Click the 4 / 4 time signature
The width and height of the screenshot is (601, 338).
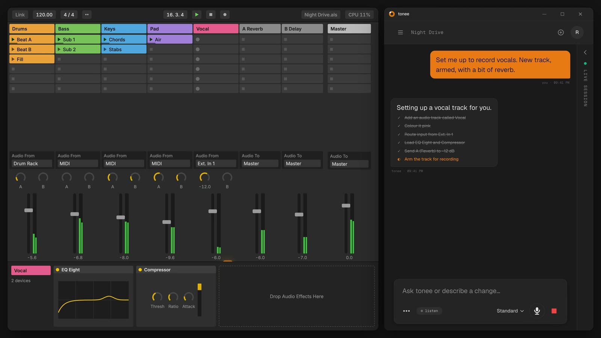pyautogui.click(x=69, y=15)
